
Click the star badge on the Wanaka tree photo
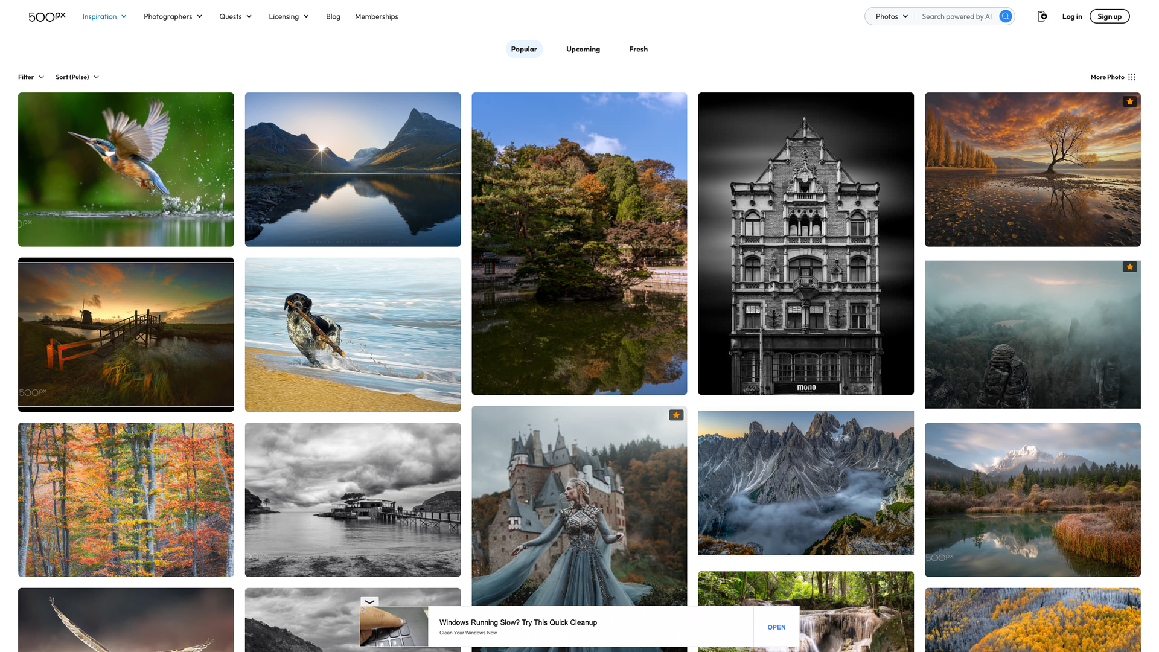[x=1129, y=101]
